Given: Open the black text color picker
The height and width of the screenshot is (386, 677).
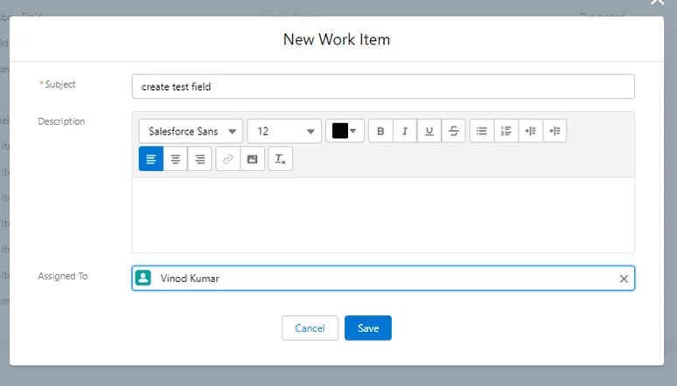Looking at the screenshot, I should click(x=345, y=131).
